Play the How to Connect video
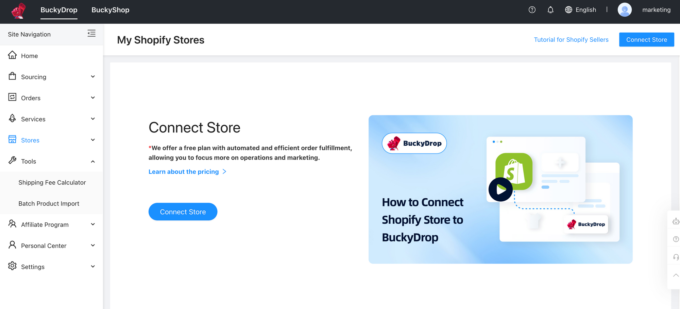Viewport: 680px width, 309px height. pos(501,189)
